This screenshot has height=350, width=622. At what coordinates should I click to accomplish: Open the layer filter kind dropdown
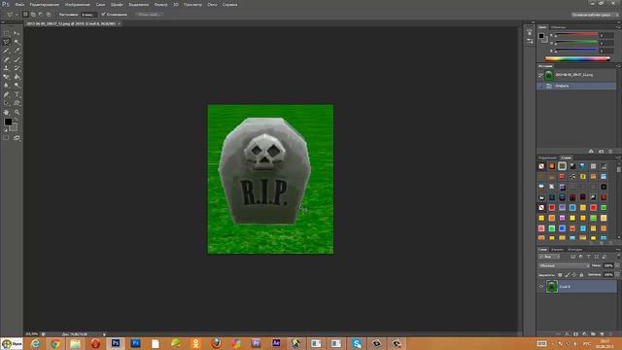[x=549, y=257]
